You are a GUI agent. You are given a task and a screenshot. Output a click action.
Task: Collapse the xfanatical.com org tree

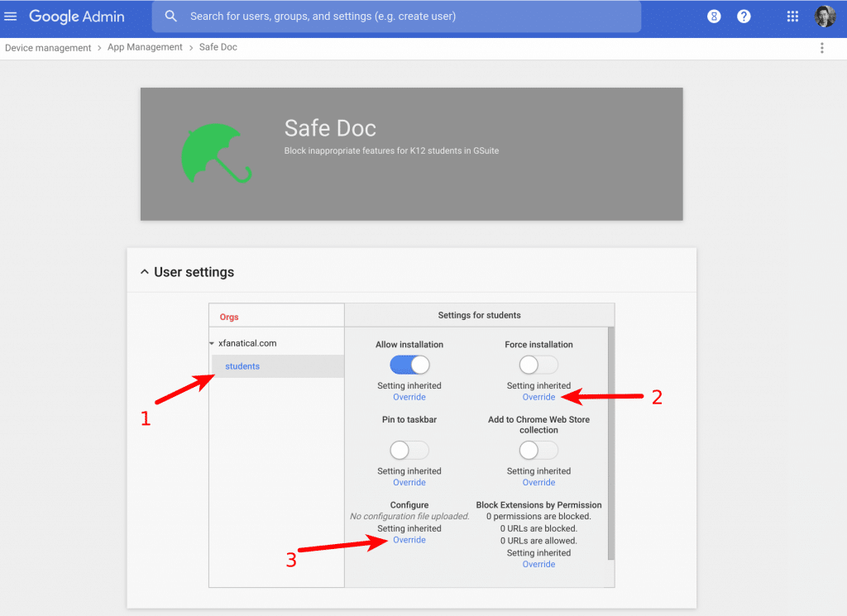212,343
